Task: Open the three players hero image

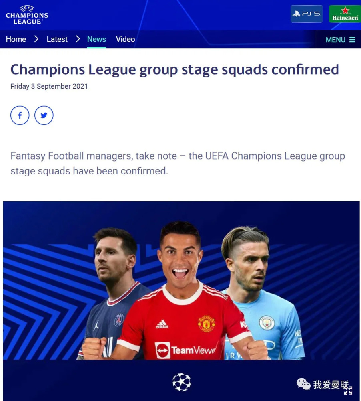Action: (x=181, y=301)
